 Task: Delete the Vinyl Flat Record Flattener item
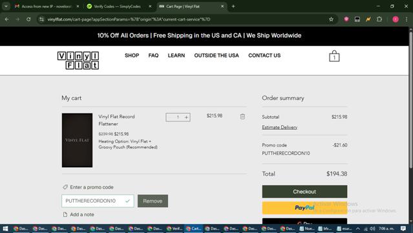[242, 116]
